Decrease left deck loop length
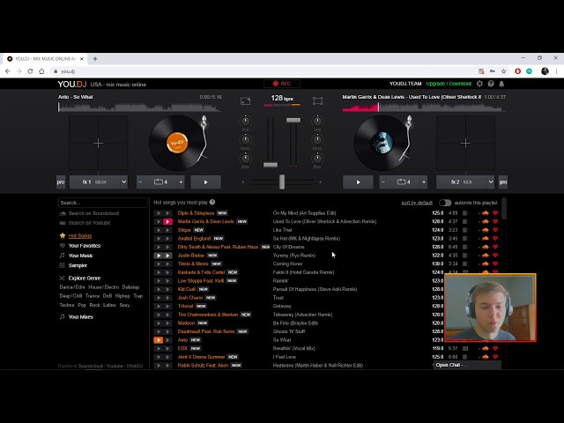 (x=141, y=182)
